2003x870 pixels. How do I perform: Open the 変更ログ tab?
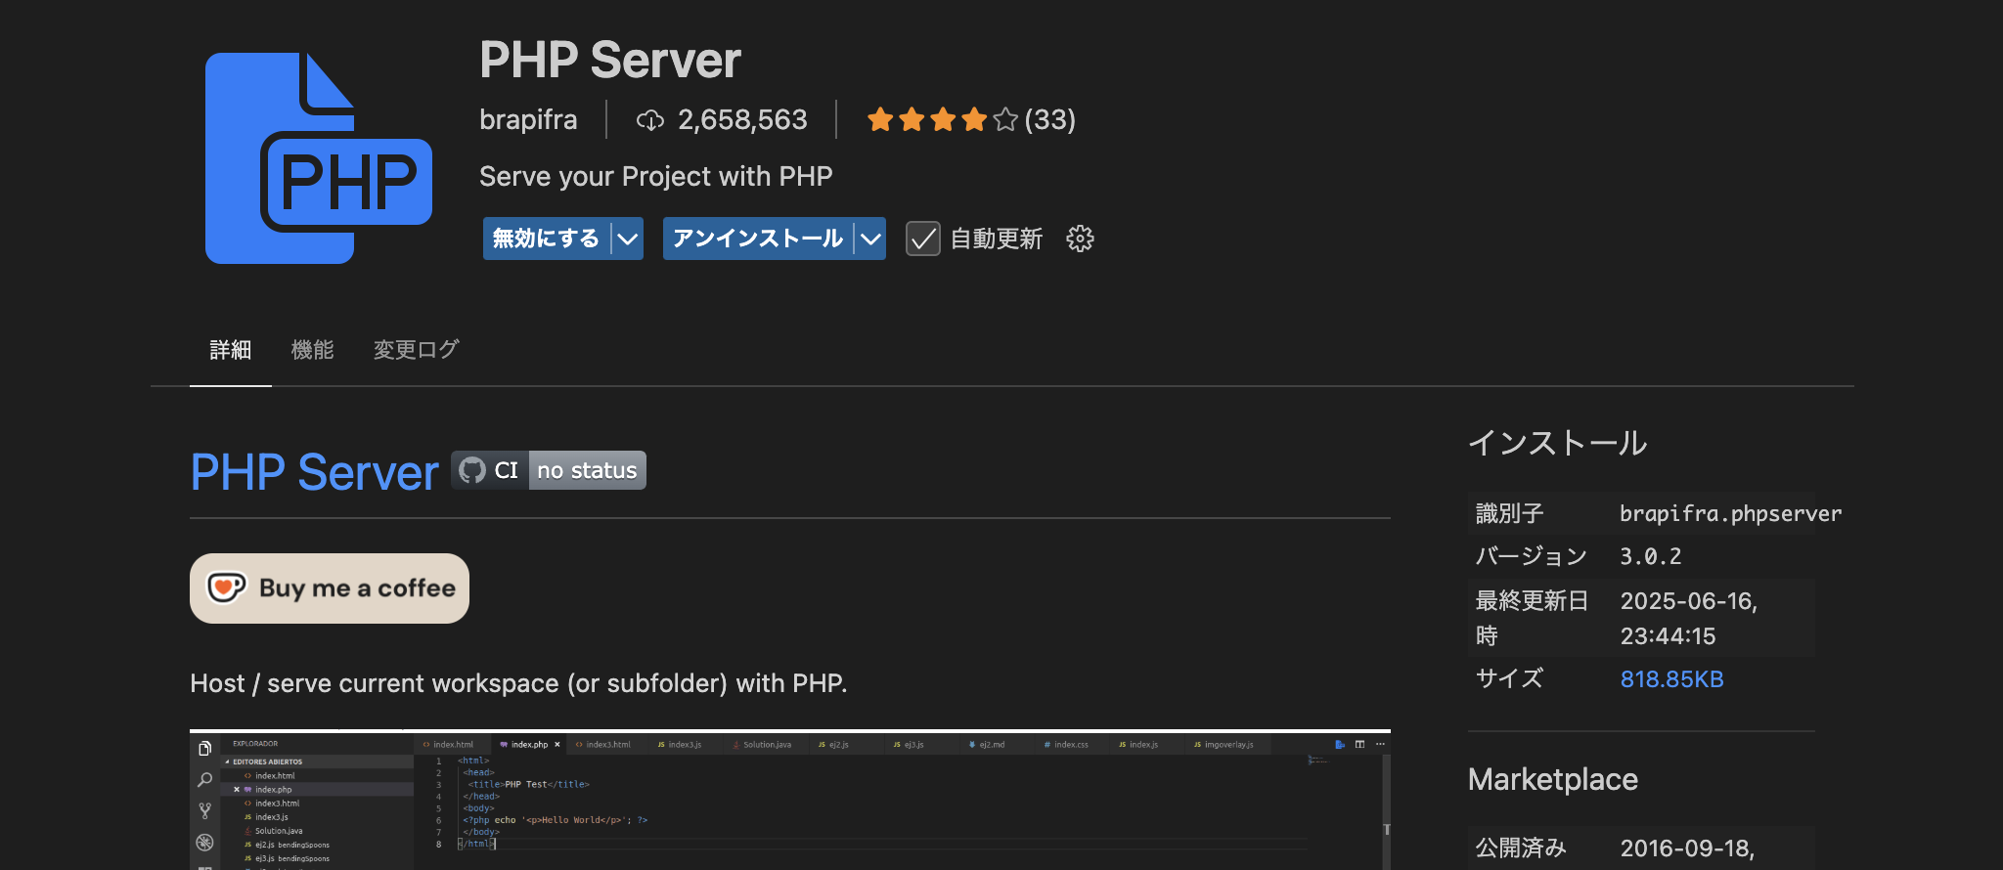(x=416, y=350)
